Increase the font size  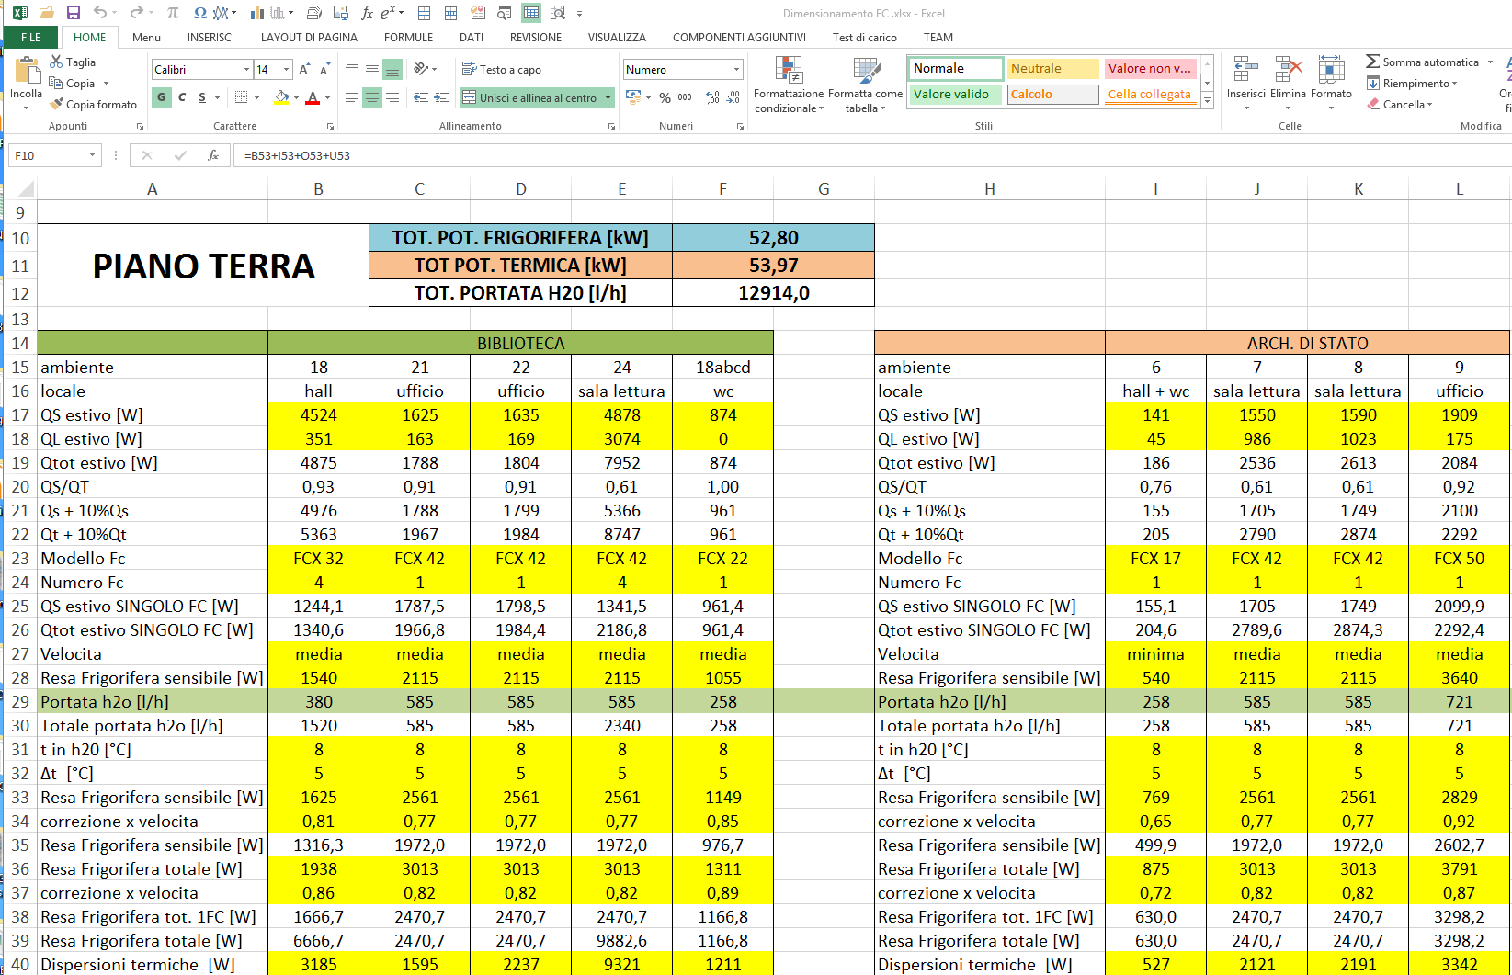304,70
